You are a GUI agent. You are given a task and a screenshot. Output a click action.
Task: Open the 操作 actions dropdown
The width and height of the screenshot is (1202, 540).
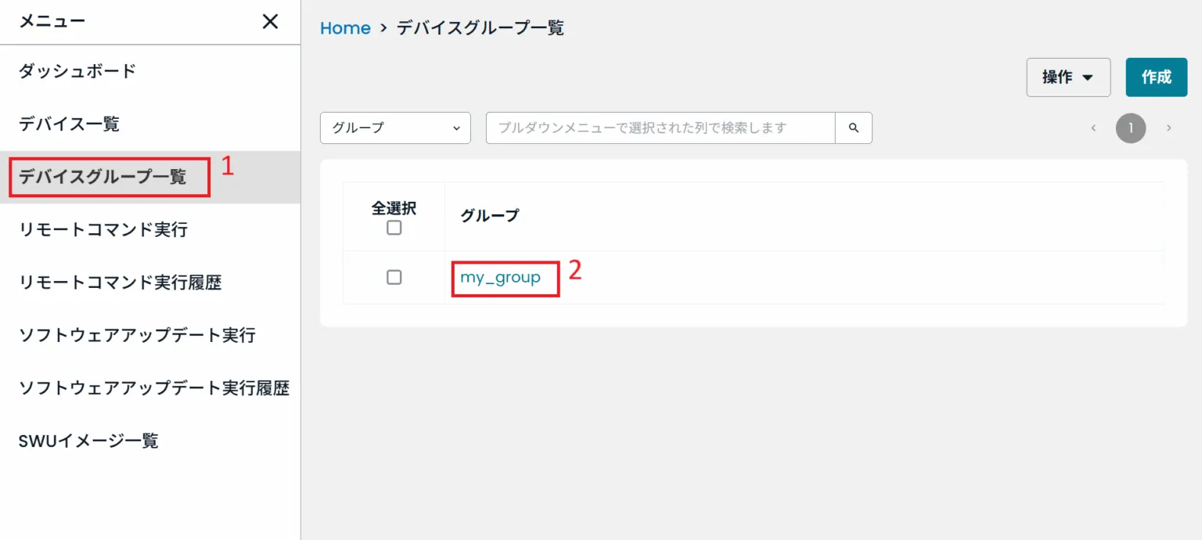[x=1068, y=77]
